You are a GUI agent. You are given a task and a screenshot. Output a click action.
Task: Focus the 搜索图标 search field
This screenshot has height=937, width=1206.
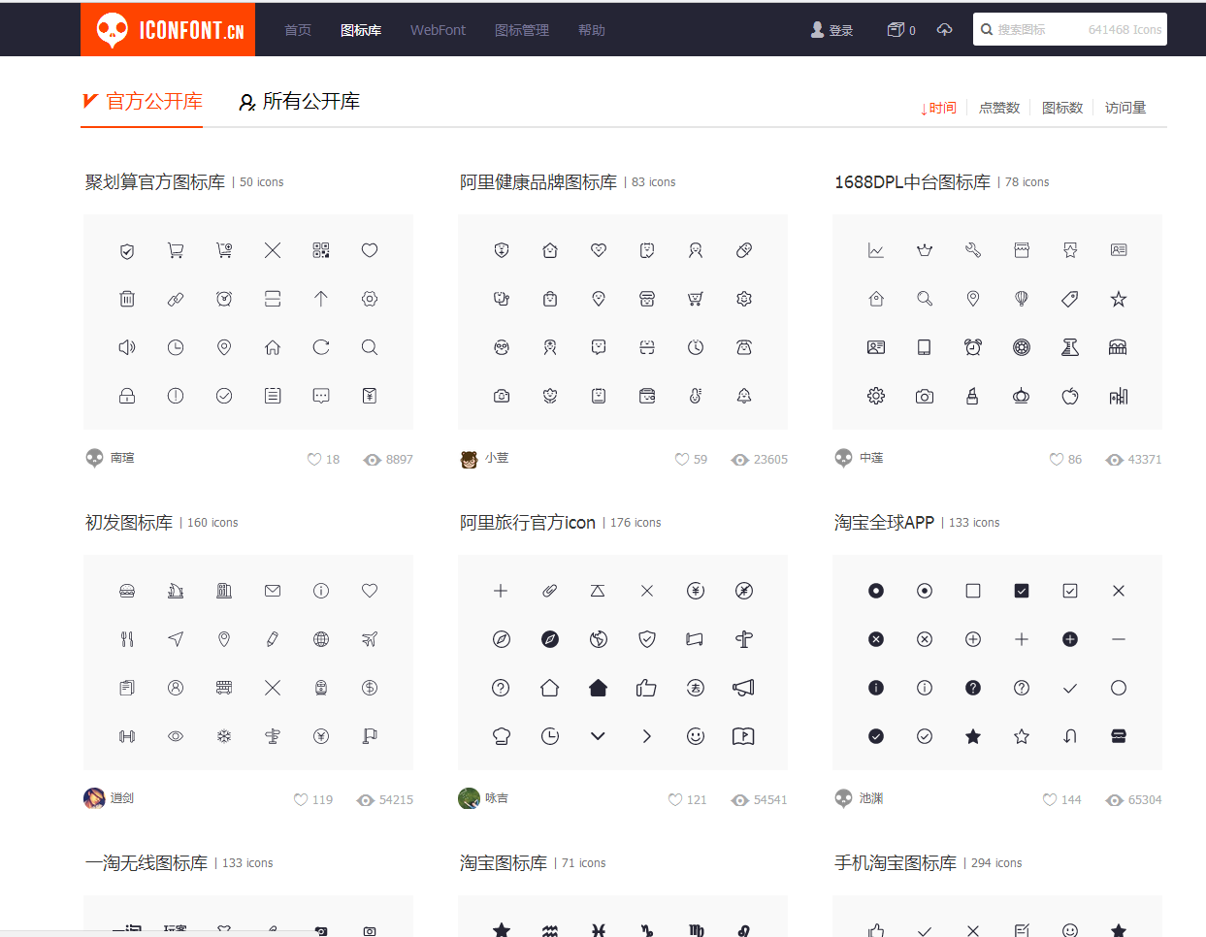click(1070, 29)
